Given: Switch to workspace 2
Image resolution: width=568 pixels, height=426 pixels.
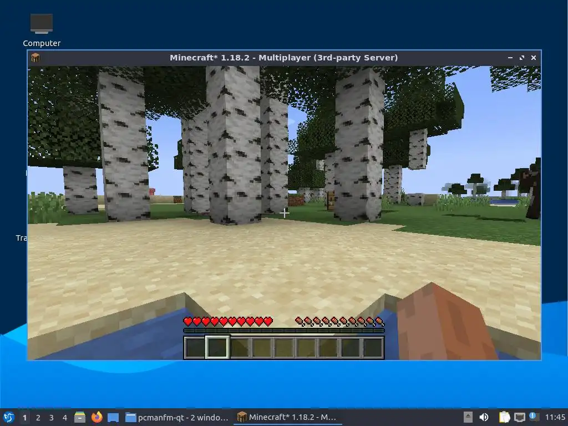Looking at the screenshot, I should (38, 418).
